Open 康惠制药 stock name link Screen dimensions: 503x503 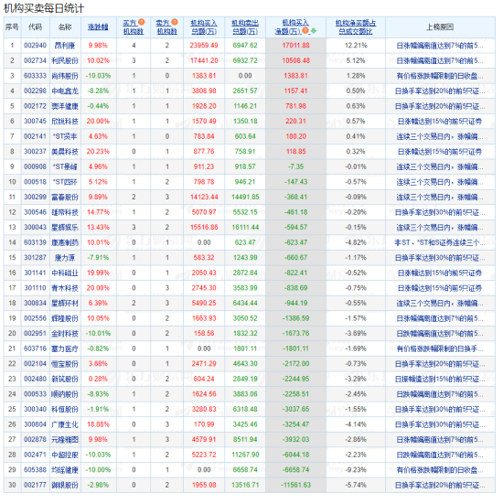pyautogui.click(x=65, y=242)
